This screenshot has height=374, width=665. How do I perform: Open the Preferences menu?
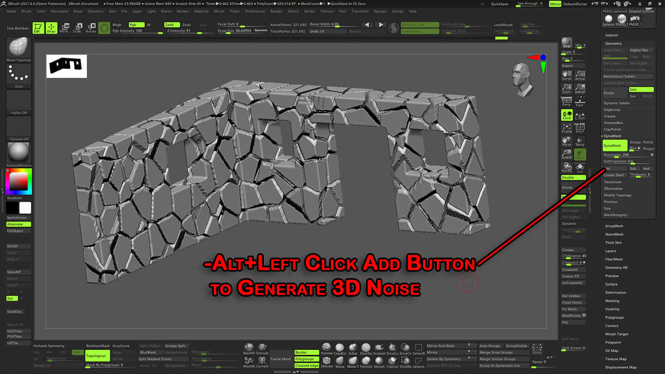click(x=255, y=12)
